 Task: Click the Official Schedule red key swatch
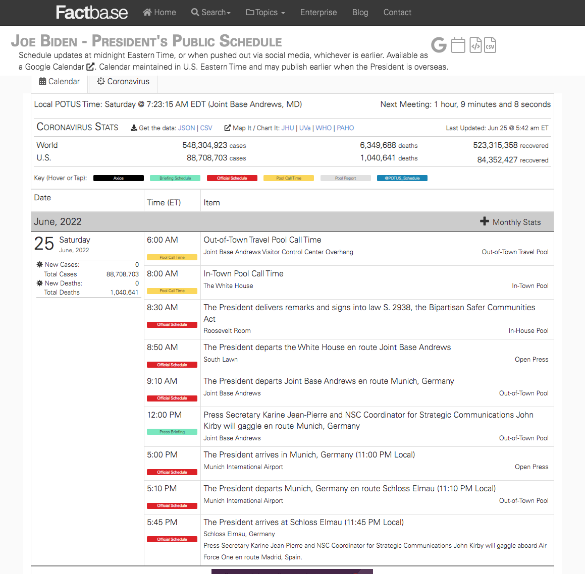tap(232, 178)
